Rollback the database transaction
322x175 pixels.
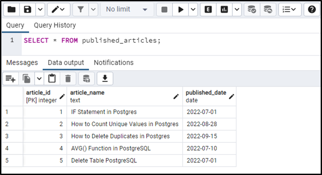pos(268,9)
